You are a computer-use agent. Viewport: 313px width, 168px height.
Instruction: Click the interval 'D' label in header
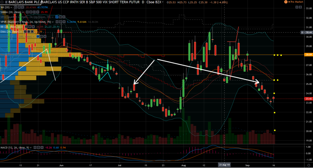(x=143, y=2)
